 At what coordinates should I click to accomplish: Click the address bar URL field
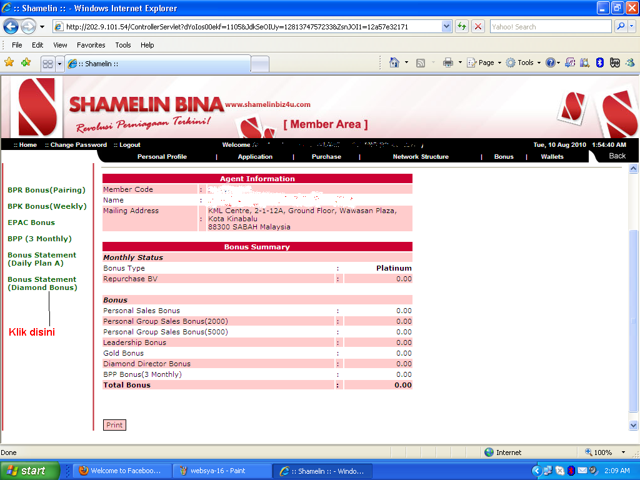(247, 27)
